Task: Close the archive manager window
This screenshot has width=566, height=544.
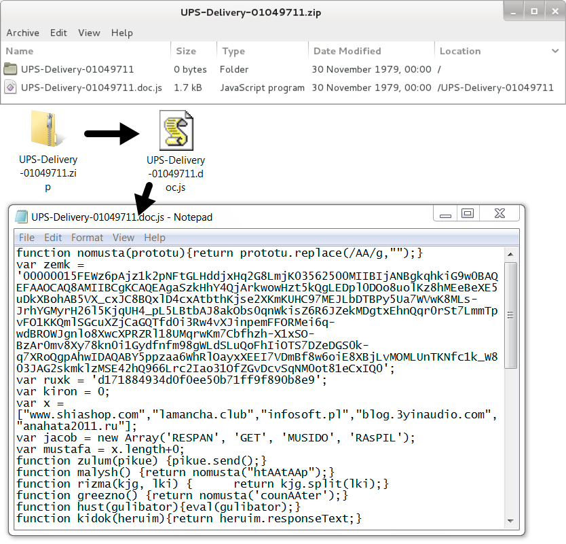Action: [x=555, y=12]
